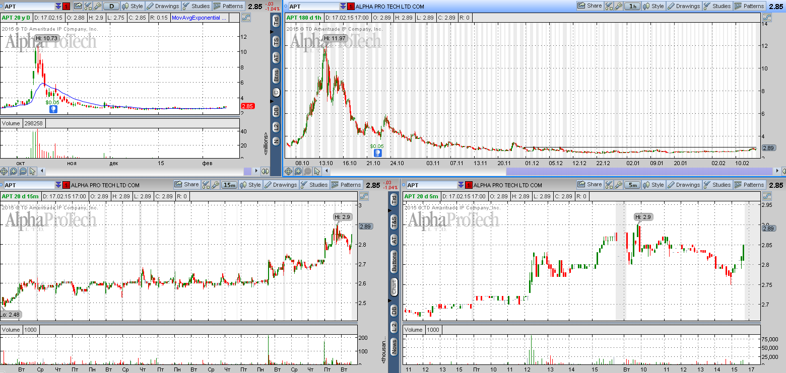This screenshot has height=373, width=786.
Task: Click the red link badge in the daily chart header
Action: (66, 7)
